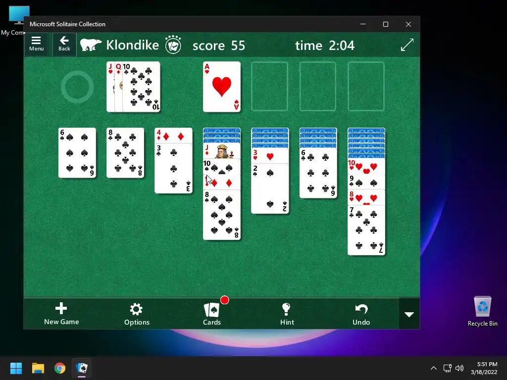Click the polar bear Klondike logo
This screenshot has height=380, width=507.
click(x=91, y=45)
